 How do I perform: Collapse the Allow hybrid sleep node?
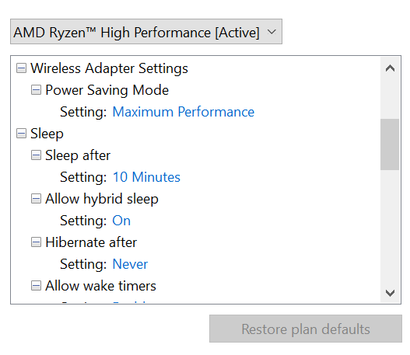[36, 199]
